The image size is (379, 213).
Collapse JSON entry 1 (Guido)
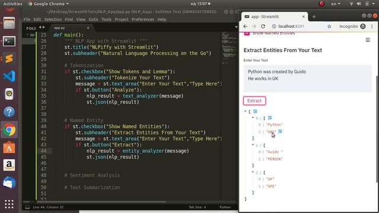[x=253, y=145]
